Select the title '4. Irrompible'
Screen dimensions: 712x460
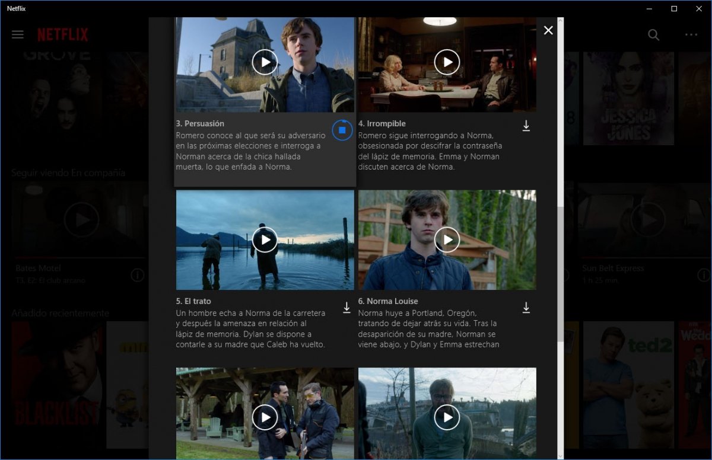382,123
